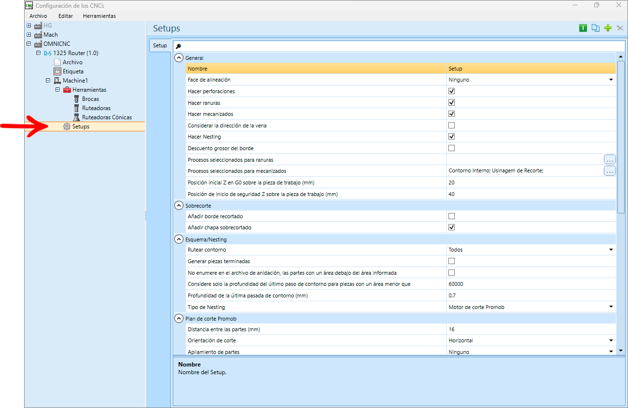Image resolution: width=628 pixels, height=408 pixels.
Task: Open the Editar menu
Action: click(x=66, y=16)
